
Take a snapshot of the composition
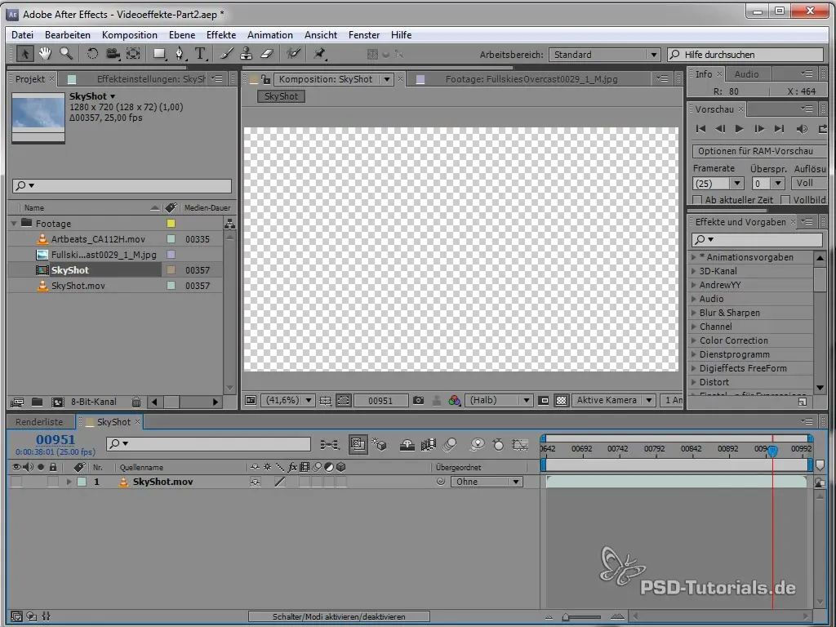419,400
